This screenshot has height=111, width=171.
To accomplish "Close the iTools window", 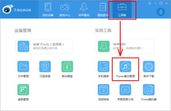I will [167, 3].
